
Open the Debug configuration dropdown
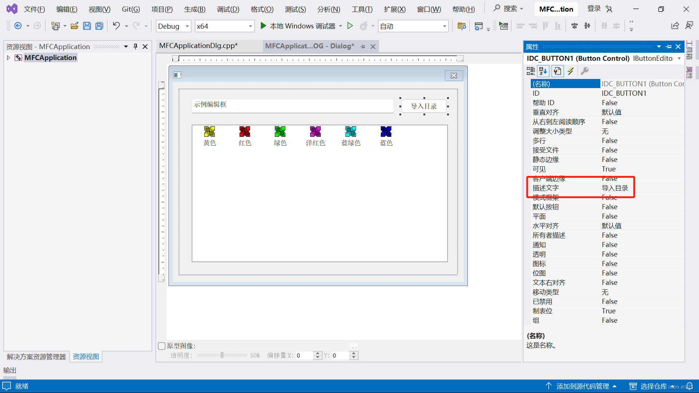(174, 26)
